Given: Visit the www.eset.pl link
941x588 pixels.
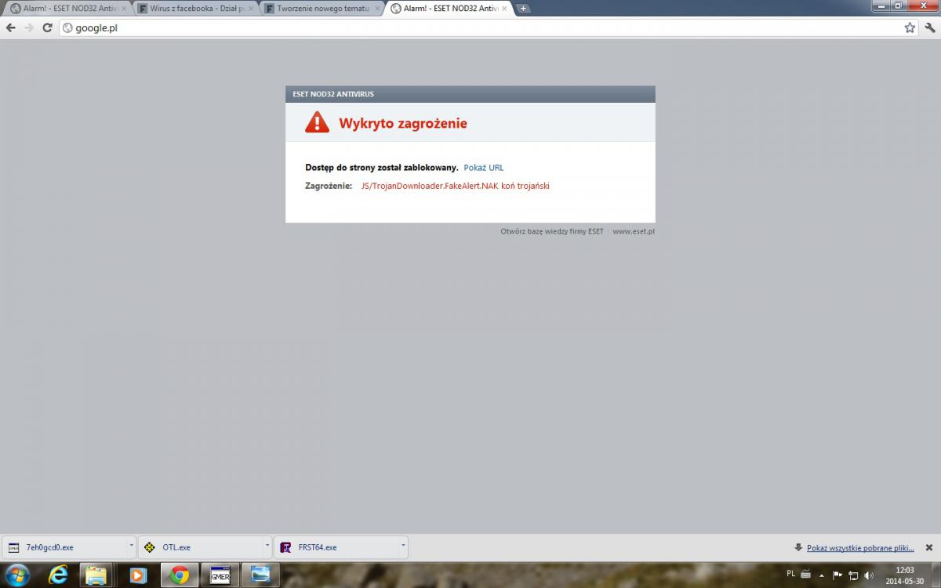Looking at the screenshot, I should pyautogui.click(x=634, y=231).
